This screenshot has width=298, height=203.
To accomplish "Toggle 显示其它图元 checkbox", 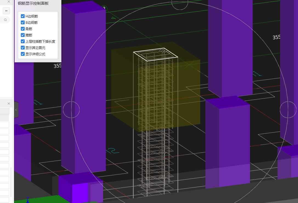I will 22,47.
